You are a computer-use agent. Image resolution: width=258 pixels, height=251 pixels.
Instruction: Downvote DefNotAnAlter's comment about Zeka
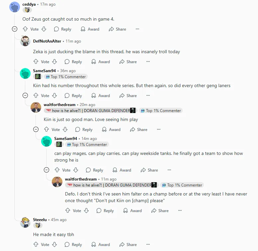pos(54,62)
